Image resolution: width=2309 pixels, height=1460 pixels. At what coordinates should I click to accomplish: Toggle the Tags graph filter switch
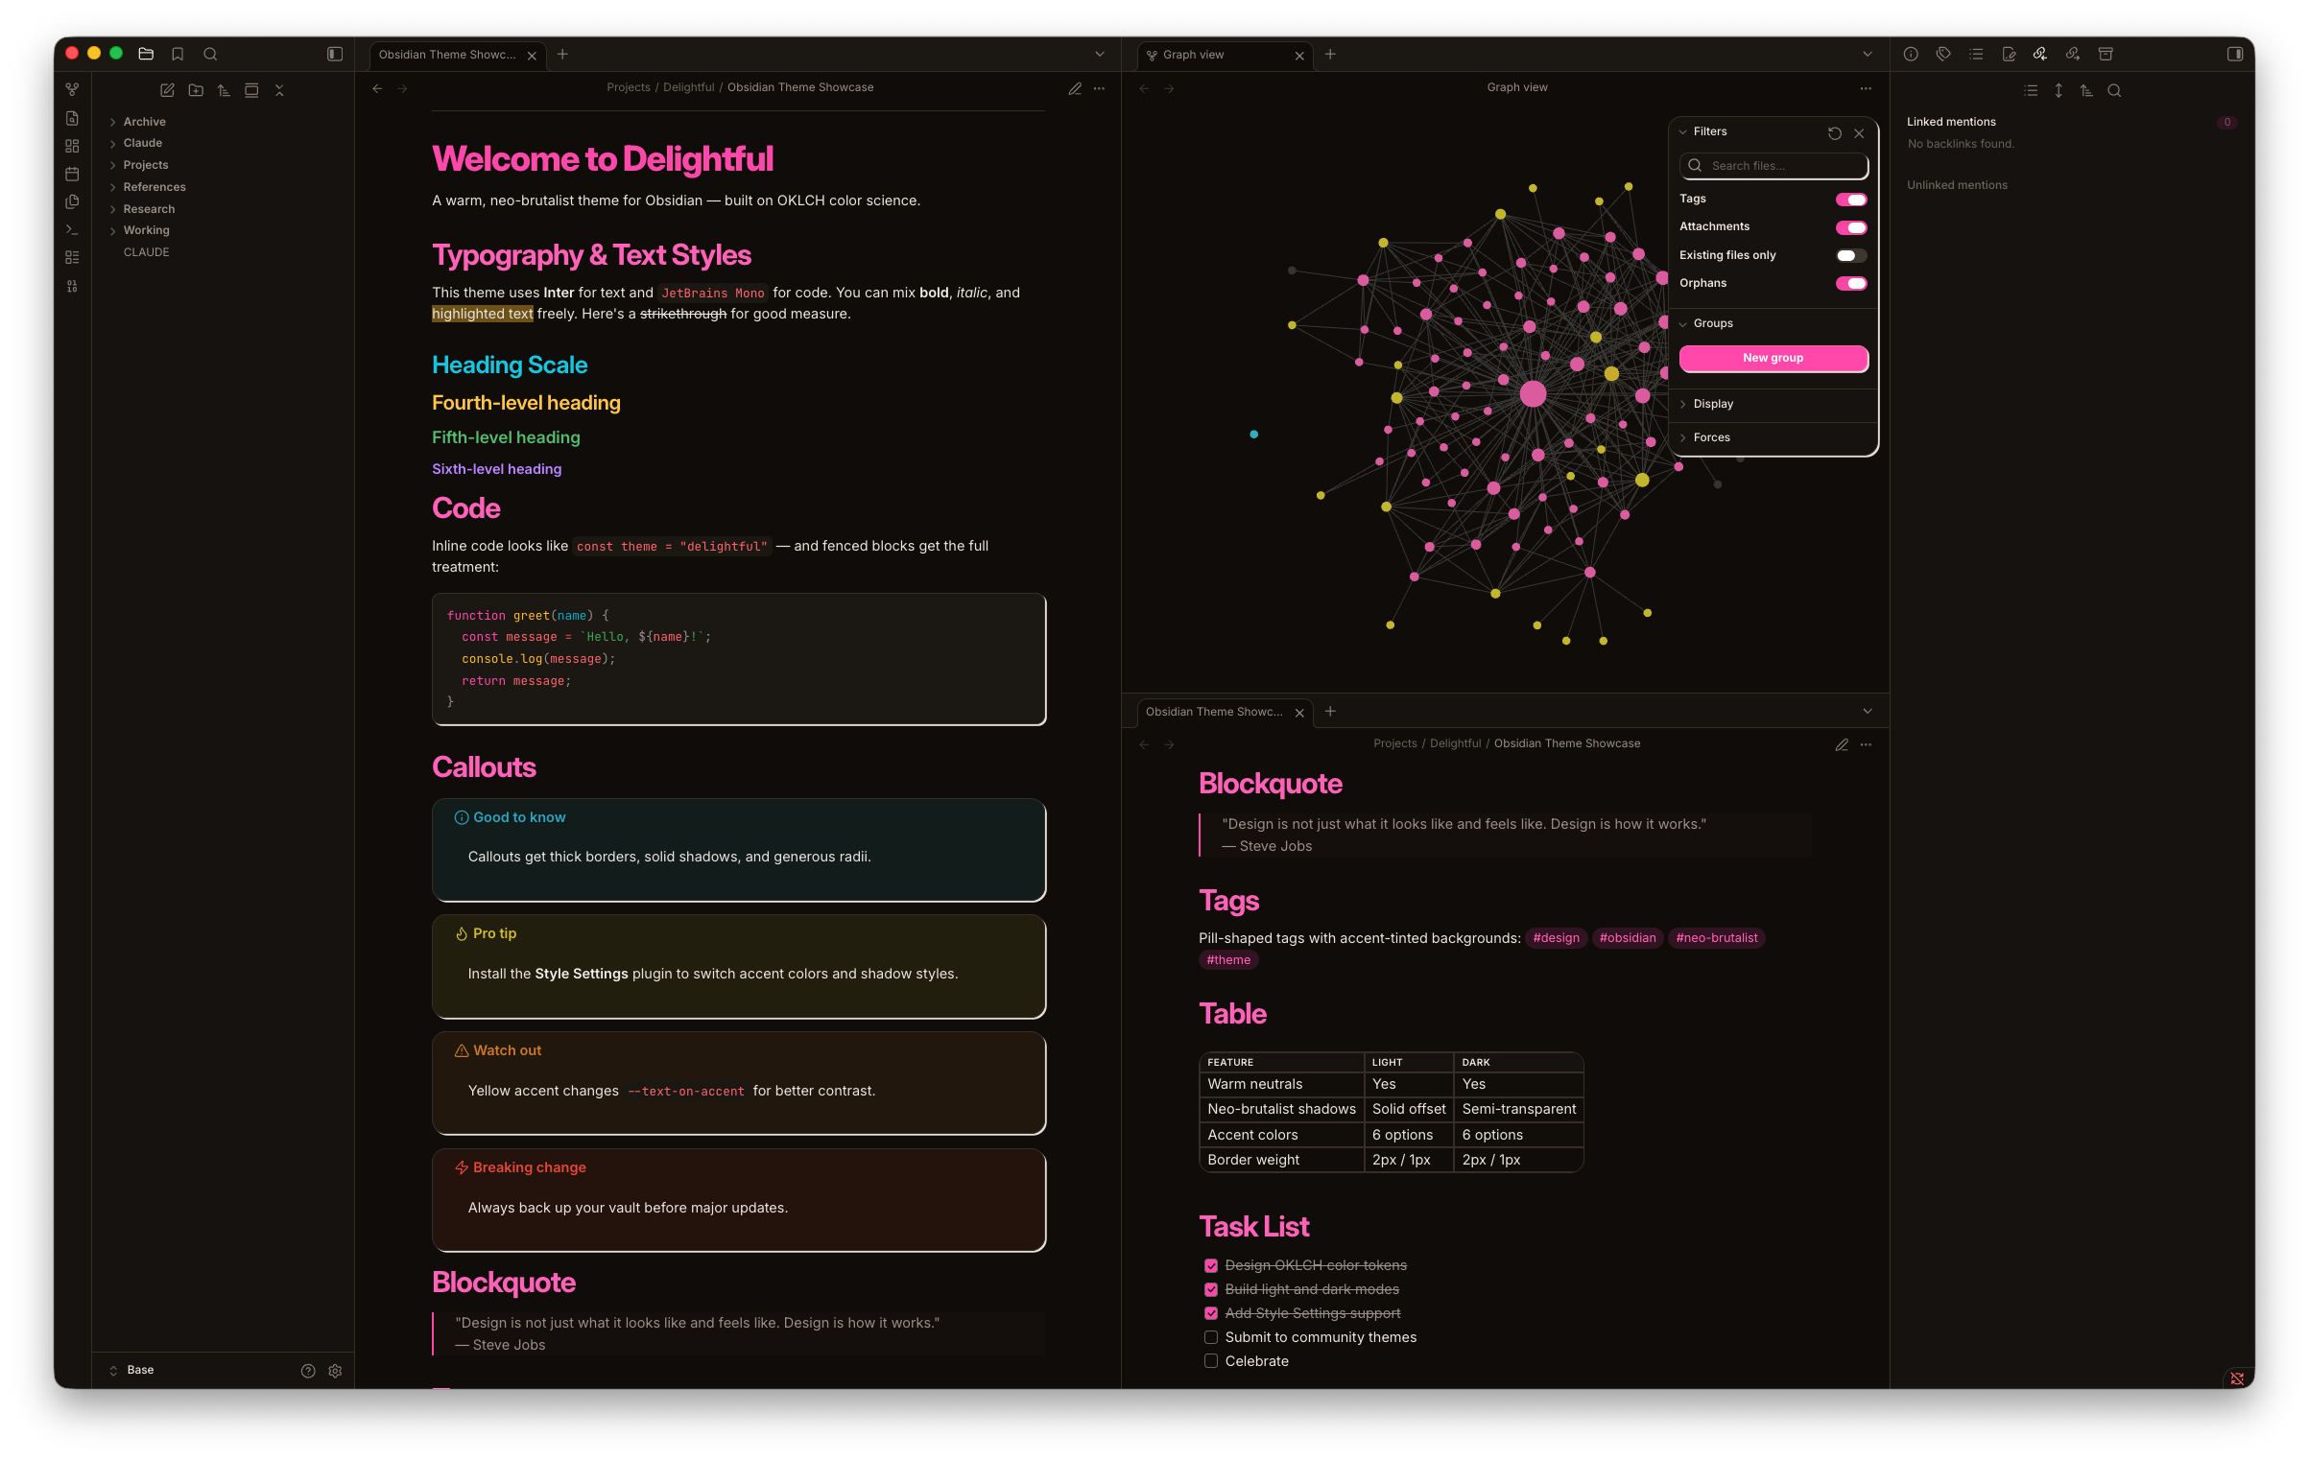[1851, 200]
